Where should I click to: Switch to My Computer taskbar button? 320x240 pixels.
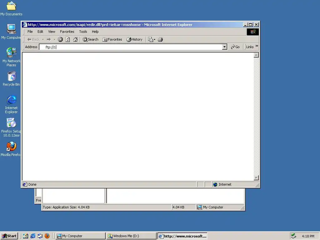(x=80, y=236)
